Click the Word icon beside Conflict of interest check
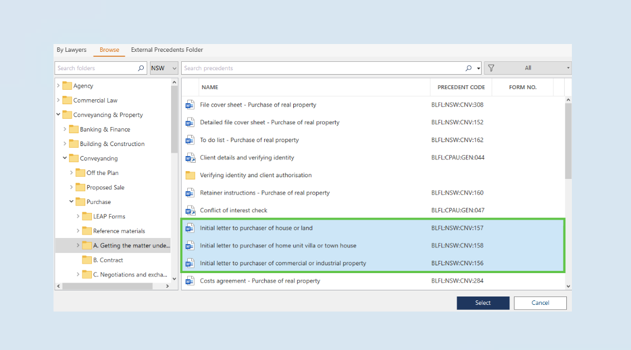 click(x=190, y=210)
